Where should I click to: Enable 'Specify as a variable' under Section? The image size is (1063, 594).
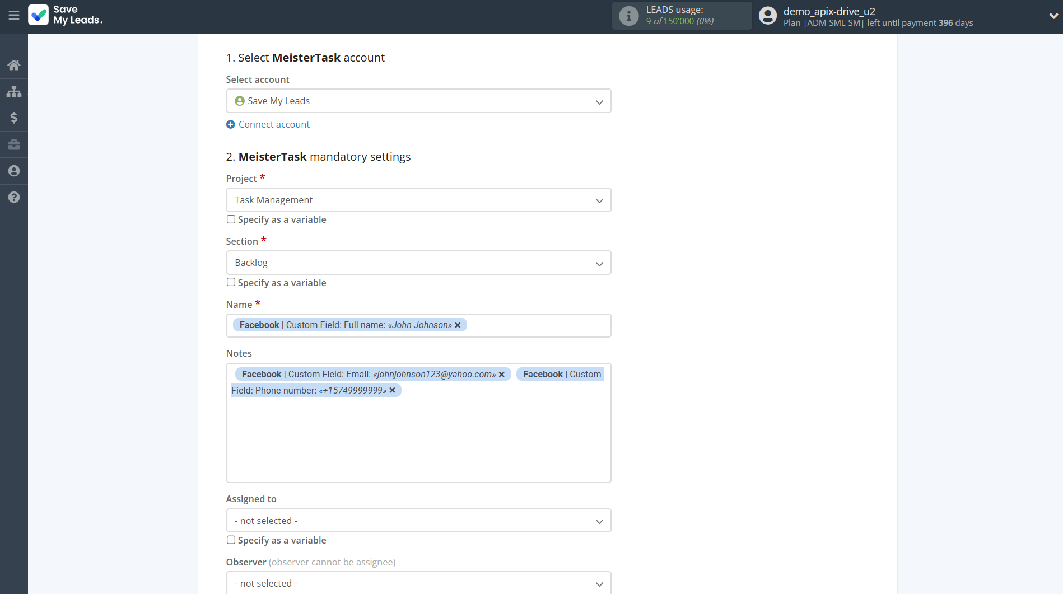click(x=230, y=282)
